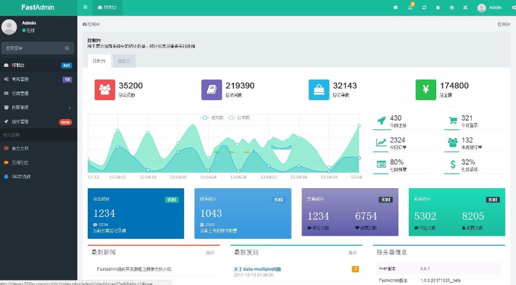Click the trash icon in top bar

pyautogui.click(x=438, y=7)
